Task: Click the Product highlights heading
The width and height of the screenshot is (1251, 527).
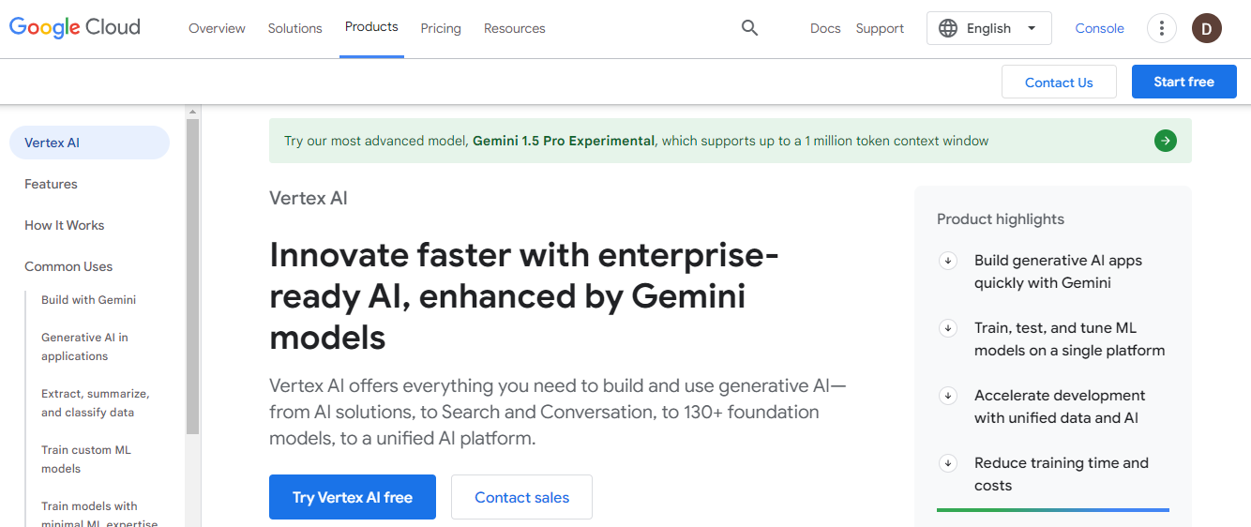Action: (1001, 219)
